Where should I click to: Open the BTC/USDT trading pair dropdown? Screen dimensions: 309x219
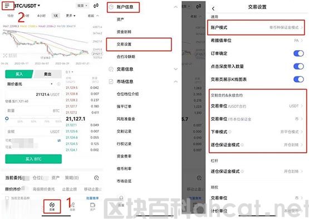click(27, 6)
